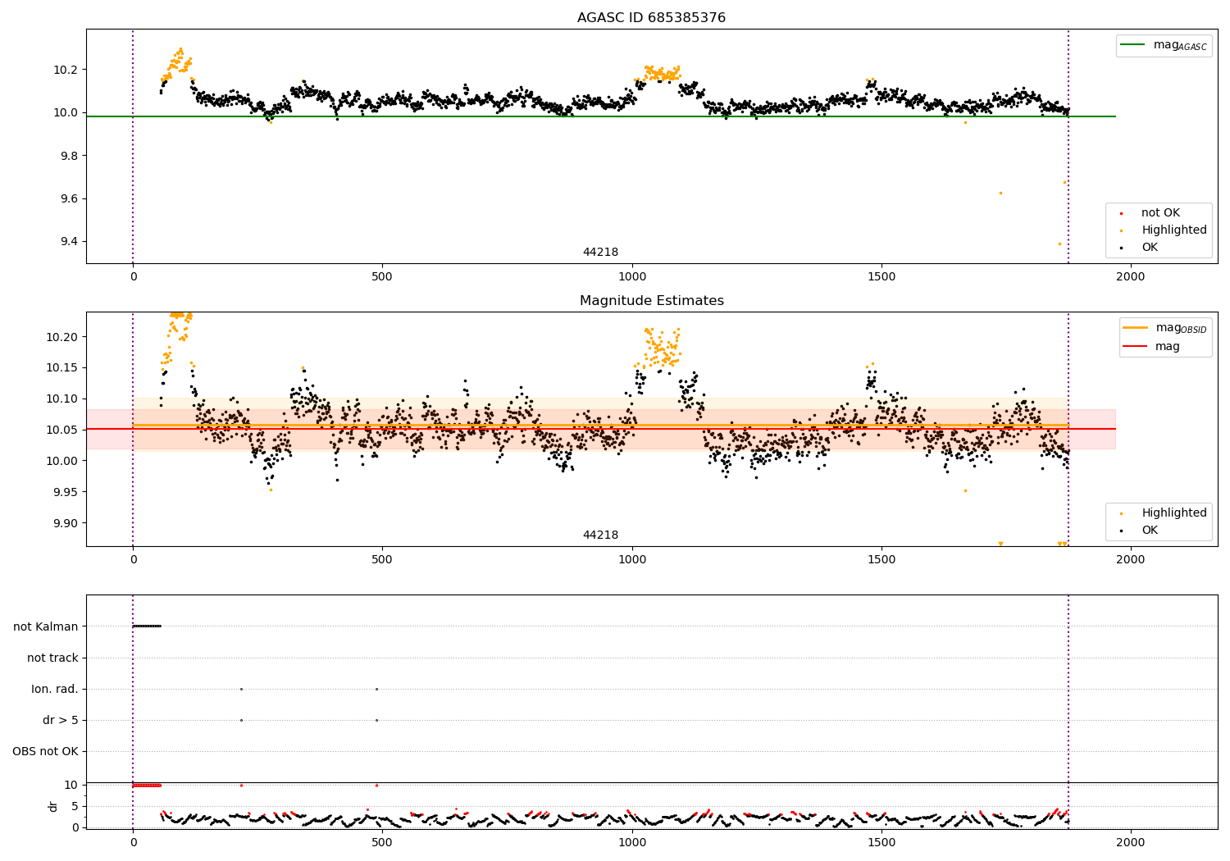Click the title 'AGASC ID 685385376'

651,18
